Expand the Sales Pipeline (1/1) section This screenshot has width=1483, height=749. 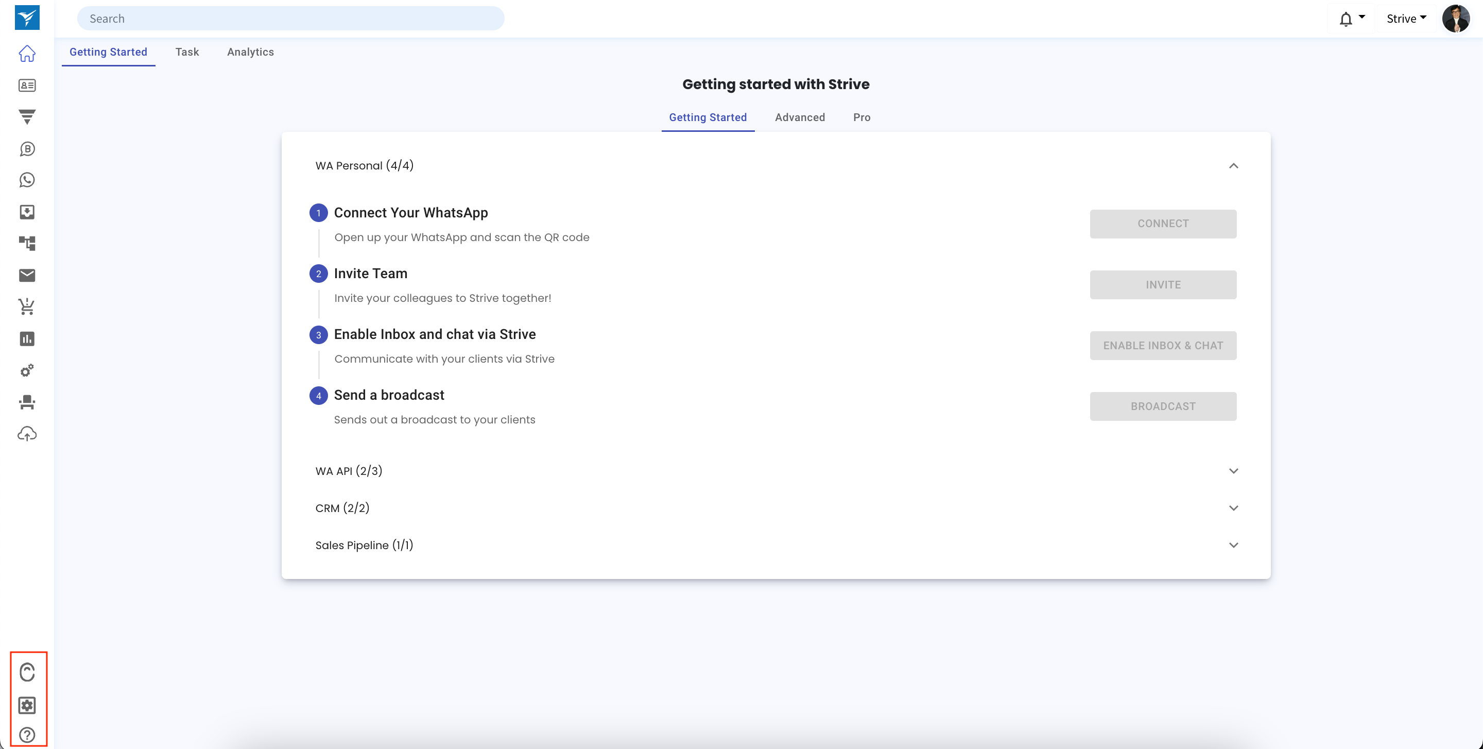(1234, 544)
